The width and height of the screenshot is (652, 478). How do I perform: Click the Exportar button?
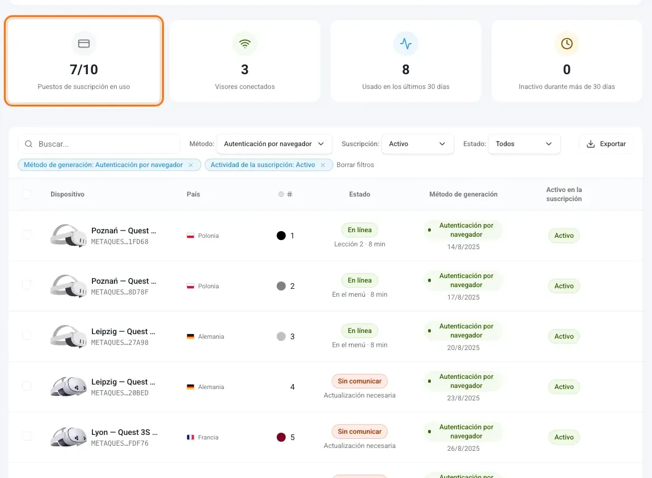coord(606,144)
